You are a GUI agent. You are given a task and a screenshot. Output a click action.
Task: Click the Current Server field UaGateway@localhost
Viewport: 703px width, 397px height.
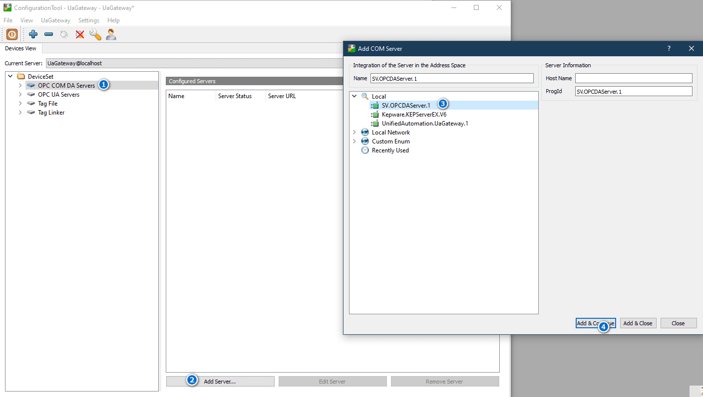pos(194,63)
